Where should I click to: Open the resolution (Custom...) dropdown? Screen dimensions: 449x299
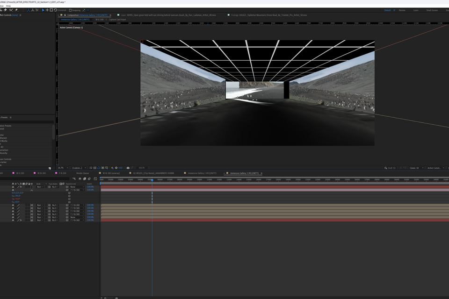pos(78,168)
